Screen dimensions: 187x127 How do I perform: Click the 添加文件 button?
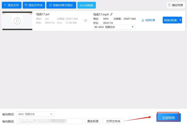(11, 5)
